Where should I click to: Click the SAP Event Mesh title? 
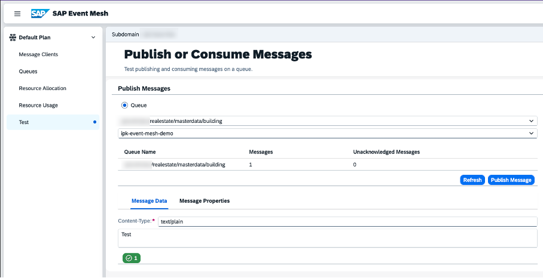(x=80, y=14)
